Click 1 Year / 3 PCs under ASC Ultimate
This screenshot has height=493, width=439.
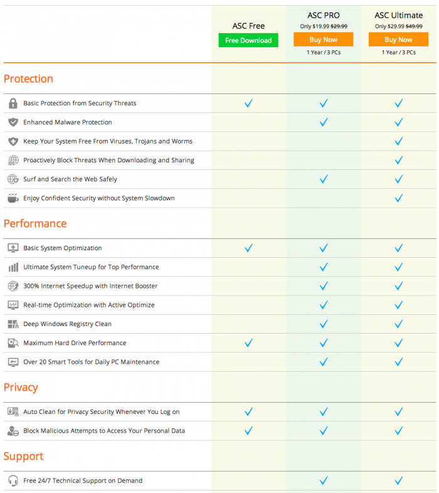tap(398, 53)
